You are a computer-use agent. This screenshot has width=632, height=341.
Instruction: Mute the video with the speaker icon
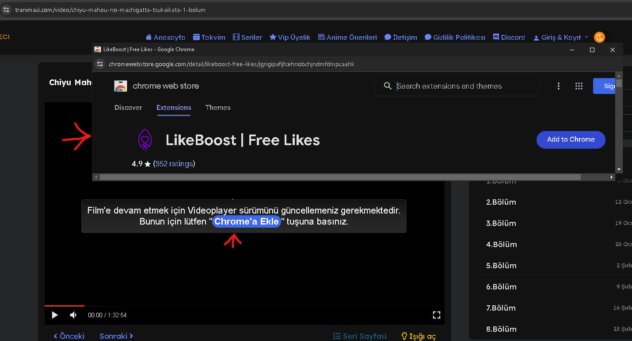(x=73, y=315)
